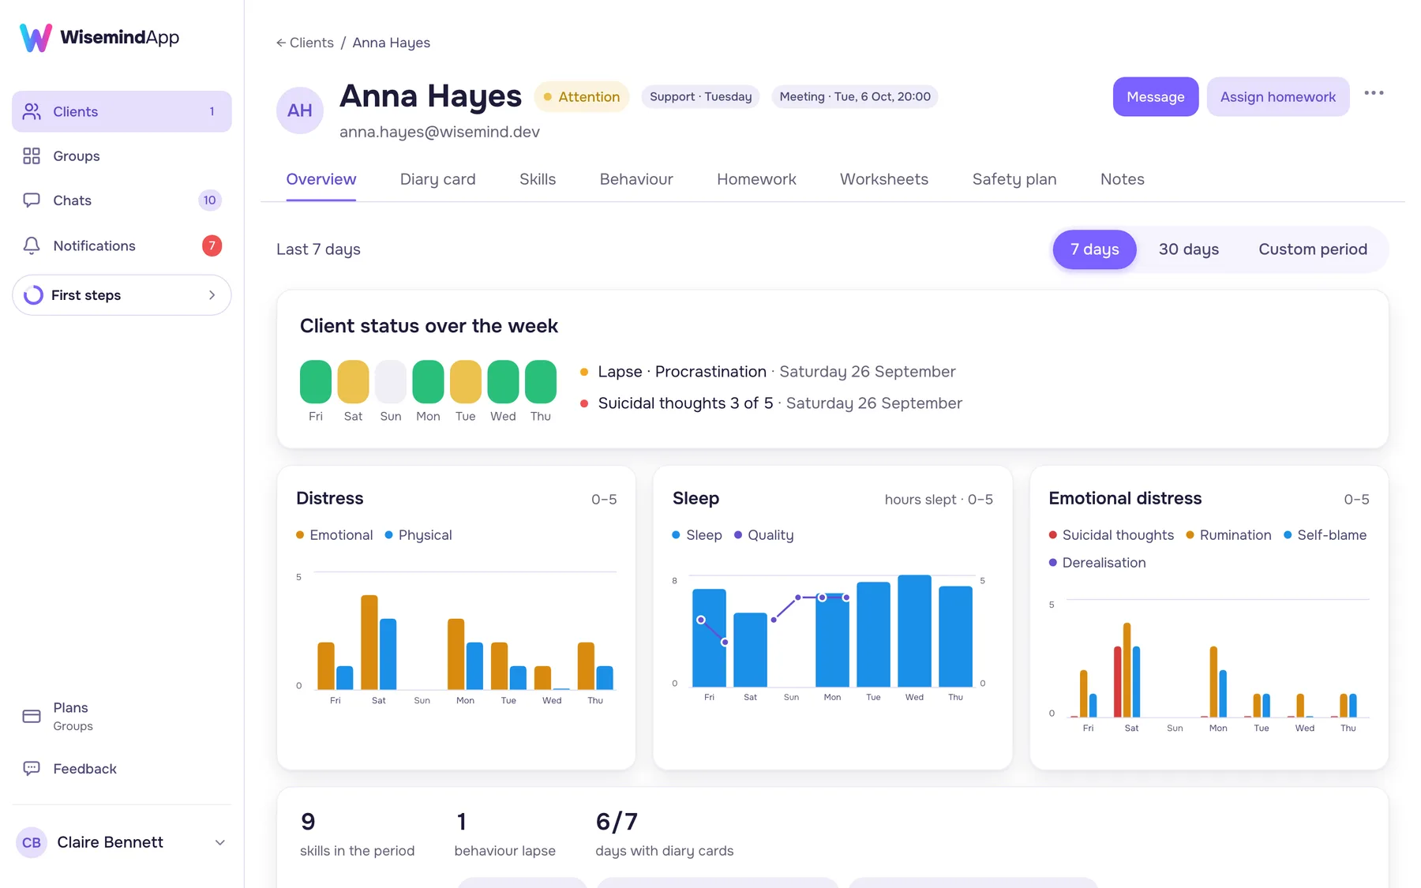Open the Notes tab
1421x888 pixels.
[1122, 179]
